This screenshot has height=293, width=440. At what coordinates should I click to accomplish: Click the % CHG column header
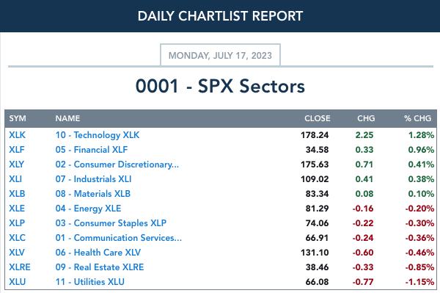pos(417,118)
